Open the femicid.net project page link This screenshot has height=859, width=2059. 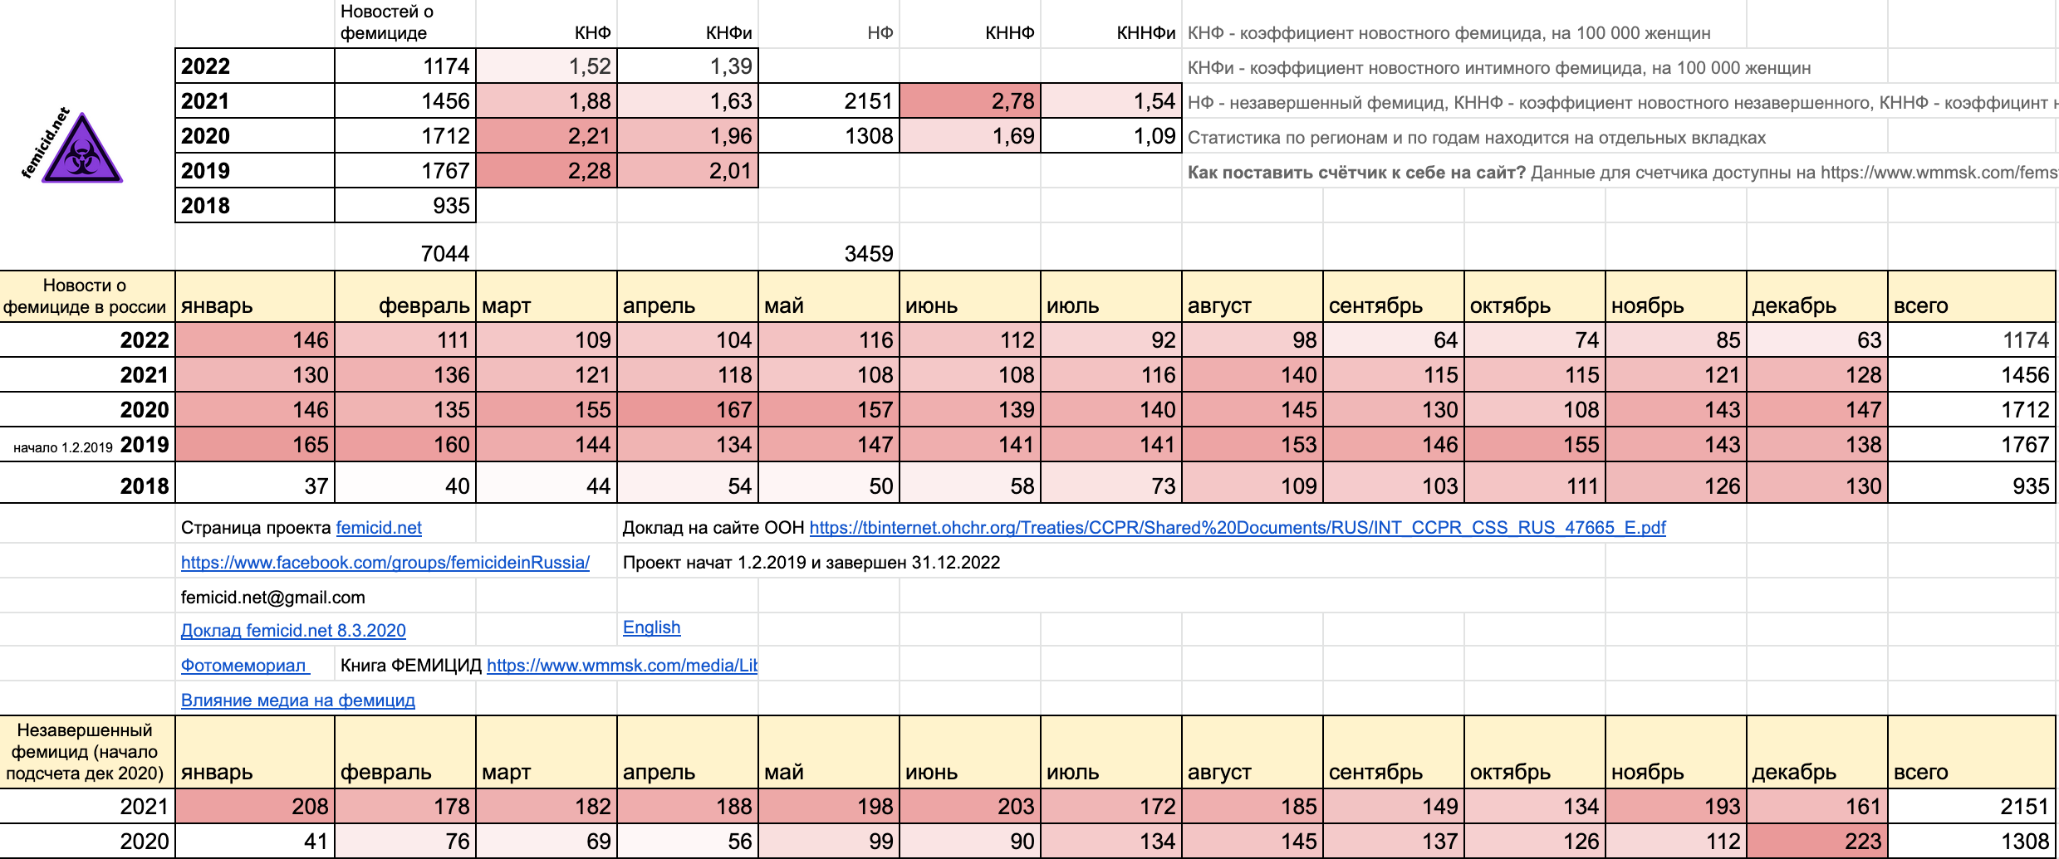point(379,528)
